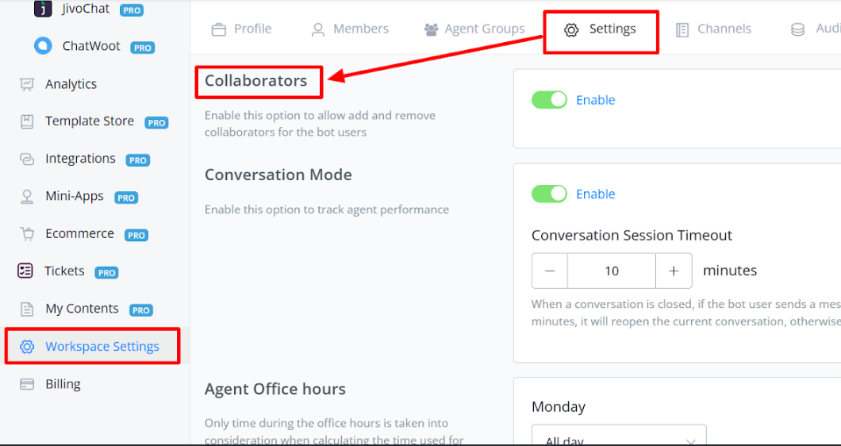841x446 pixels.
Task: Open the Monday office hours dropdown
Action: [619, 437]
